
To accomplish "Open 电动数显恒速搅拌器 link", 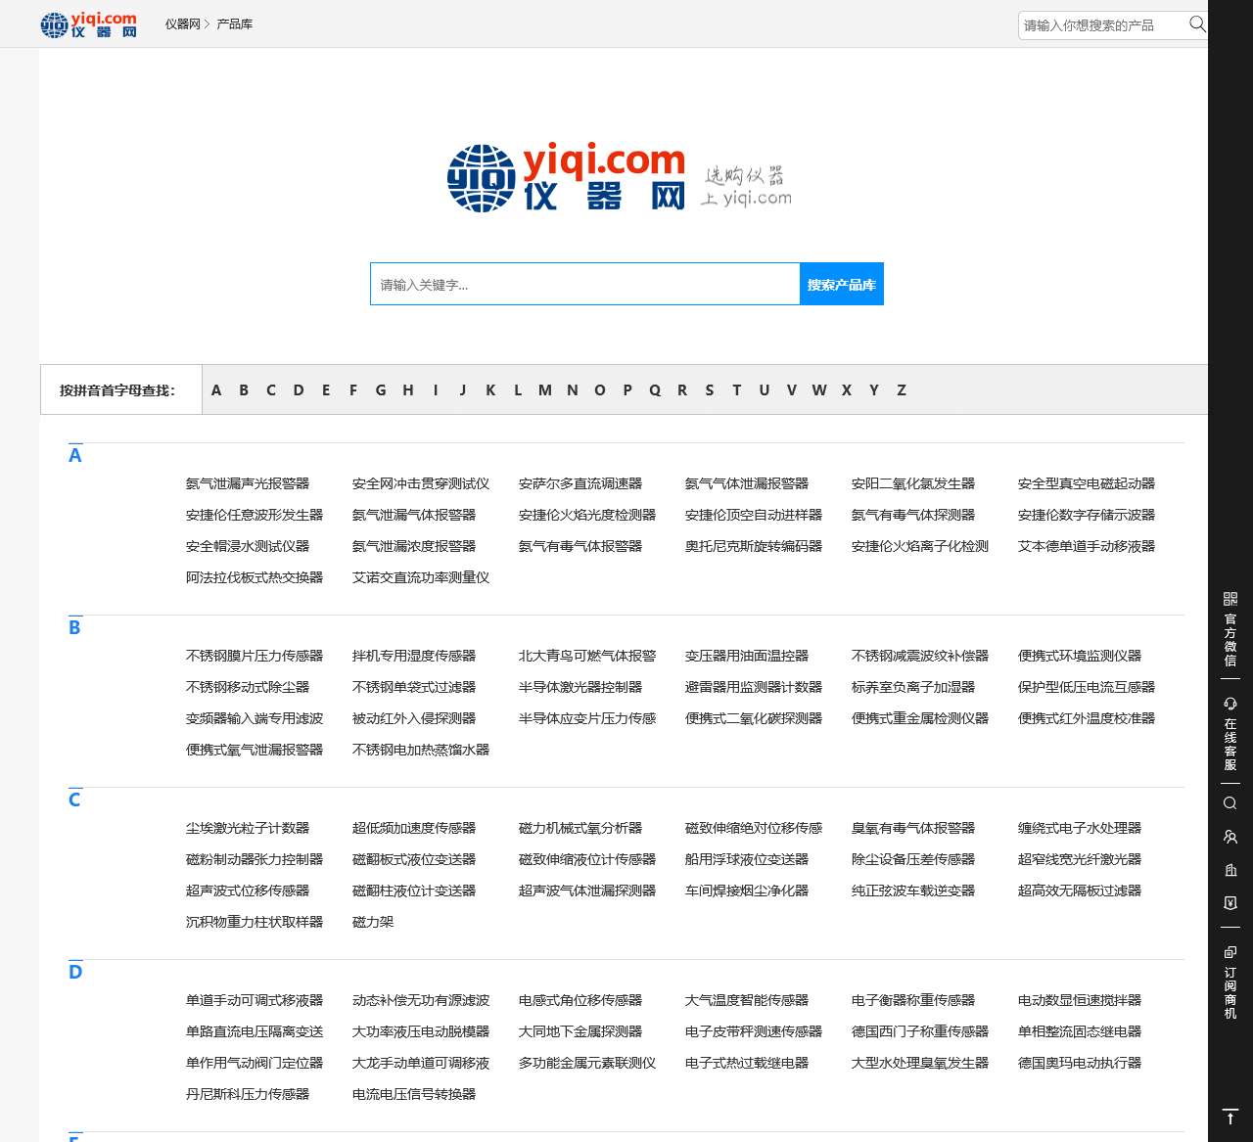I will point(1080,1000).
